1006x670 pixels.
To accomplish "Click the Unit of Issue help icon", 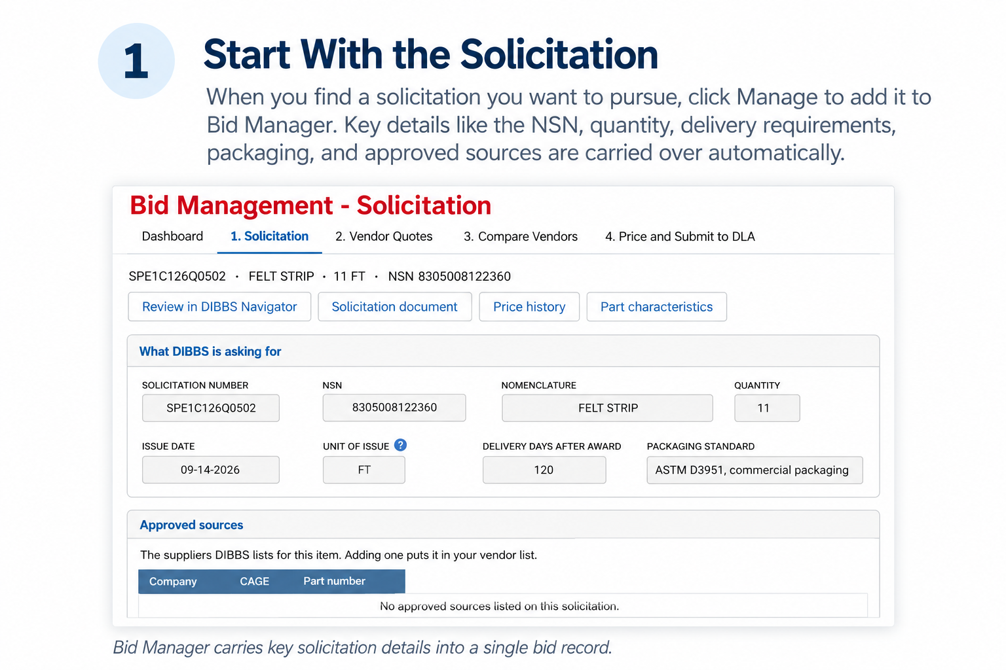I will pos(401,445).
